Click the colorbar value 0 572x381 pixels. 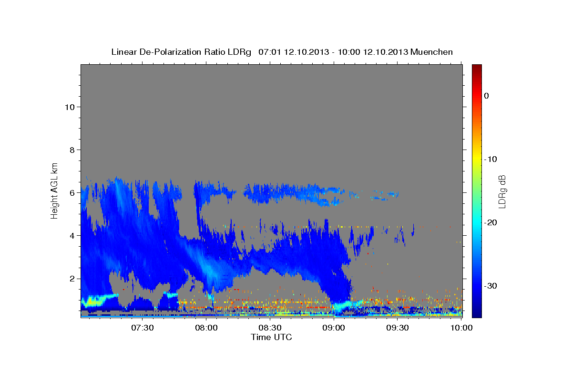tap(487, 96)
